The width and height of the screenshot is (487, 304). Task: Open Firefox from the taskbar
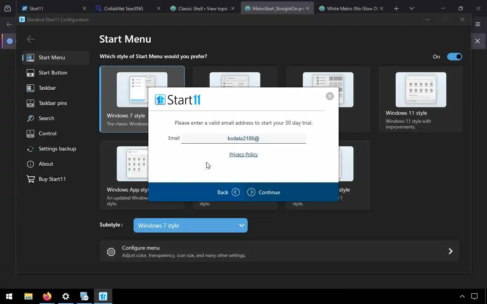47,296
